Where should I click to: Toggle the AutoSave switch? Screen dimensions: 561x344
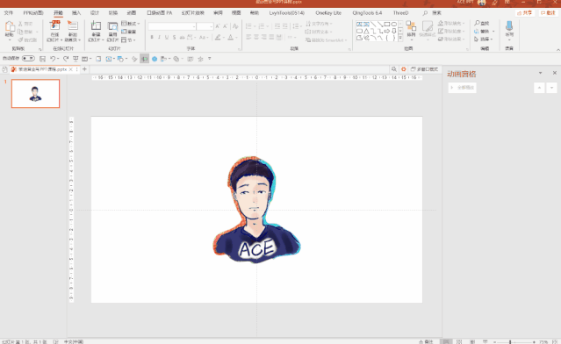(28, 58)
